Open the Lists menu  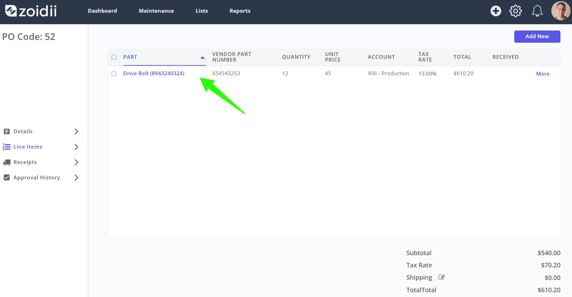[x=202, y=11]
